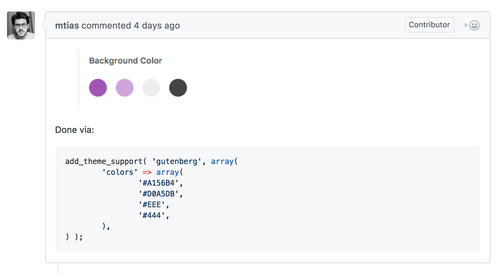
Task: Select the dark purple color swatch
Action: click(x=98, y=88)
